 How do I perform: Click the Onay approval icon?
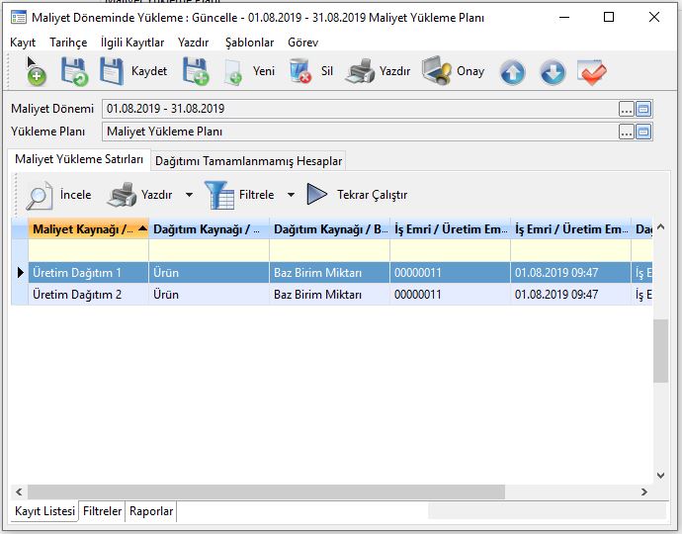tap(436, 71)
